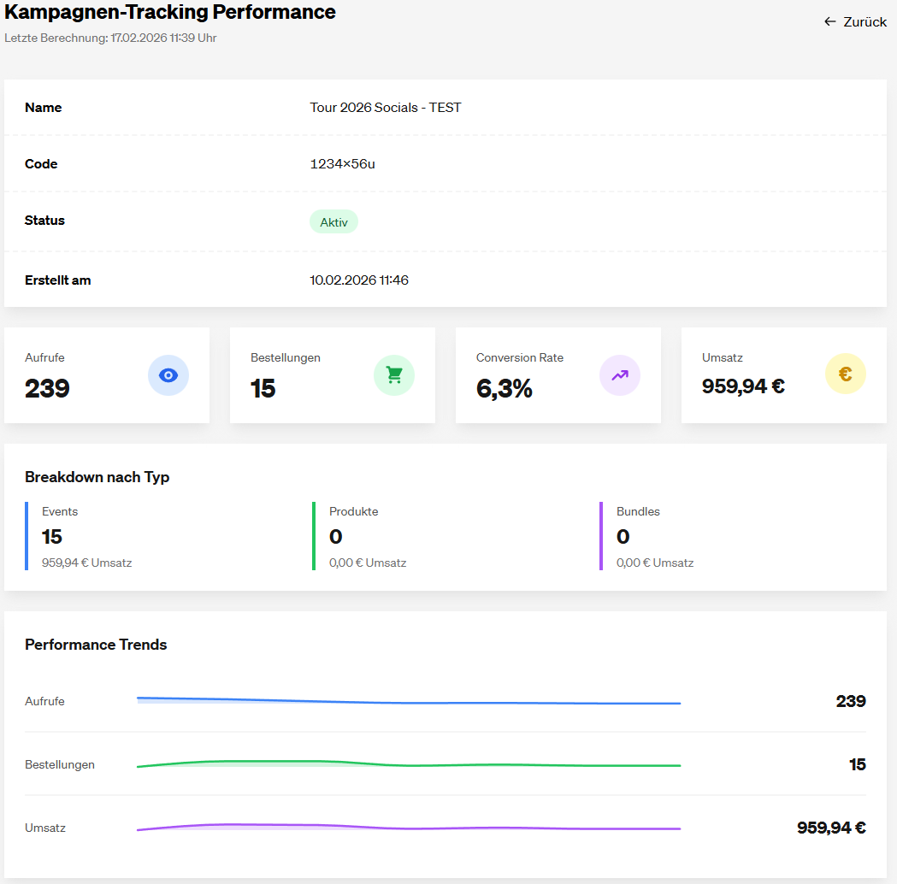Click the Performance Trends heading
The width and height of the screenshot is (897, 884).
point(96,645)
